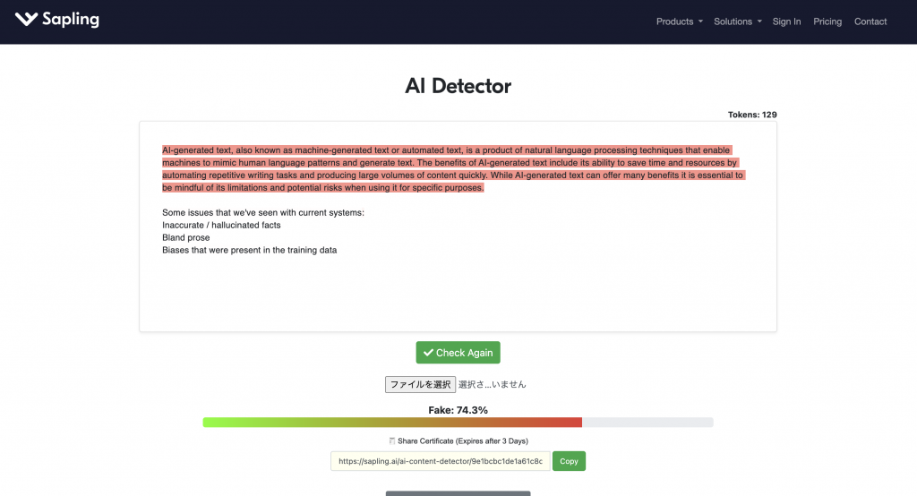
Task: Click the 'Tokens: 129' counter
Action: (x=752, y=115)
